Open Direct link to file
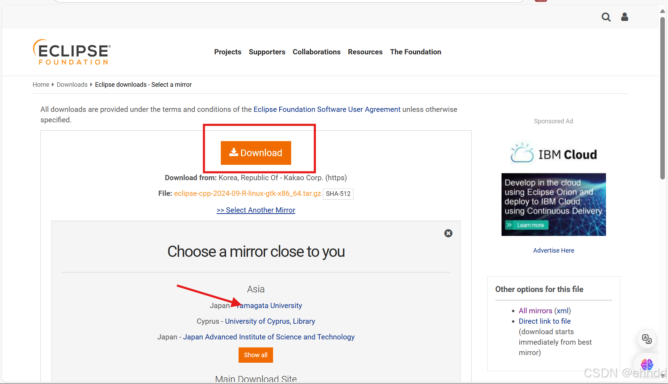 [x=545, y=321]
